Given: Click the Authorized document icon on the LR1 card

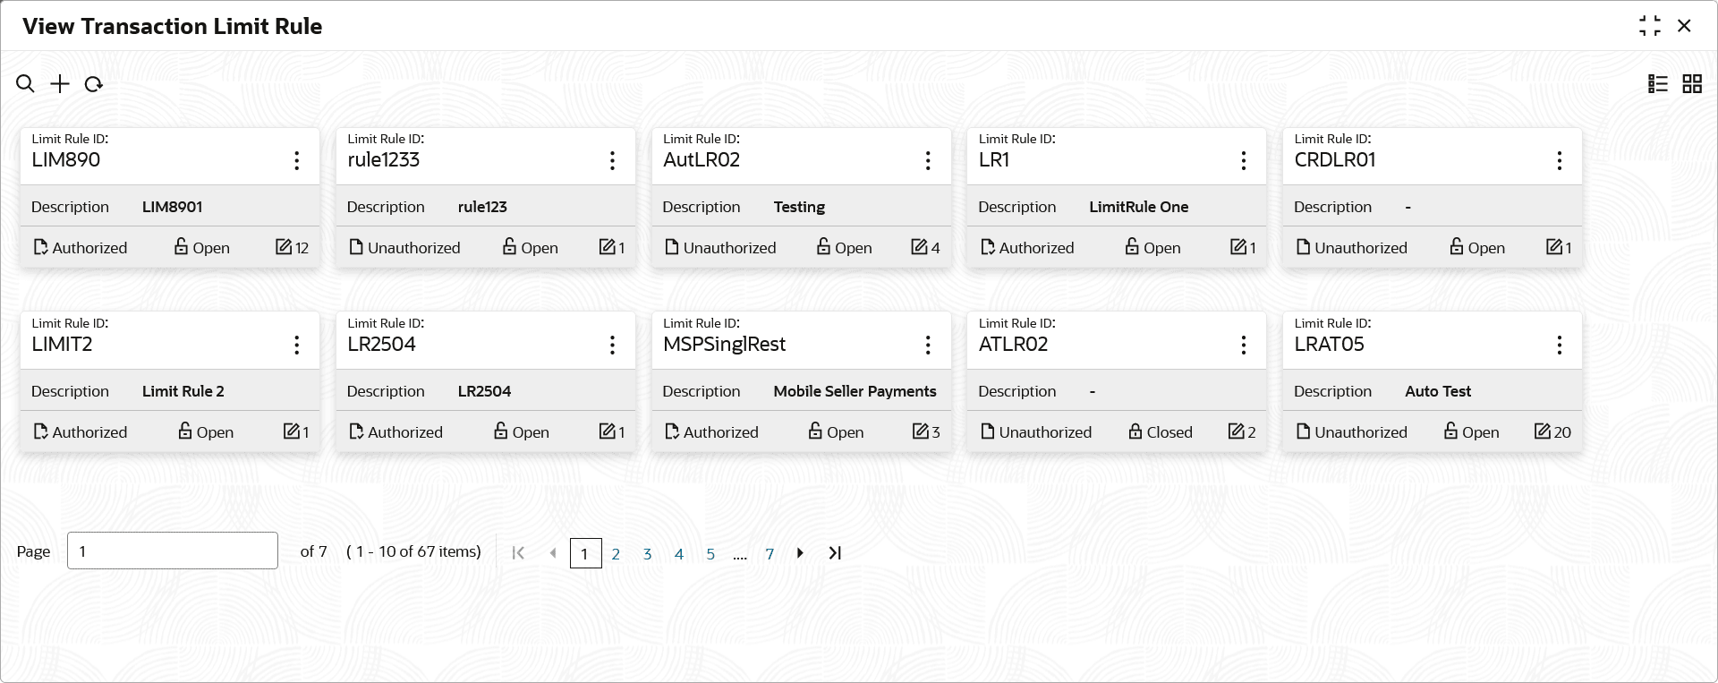Looking at the screenshot, I should click(988, 247).
